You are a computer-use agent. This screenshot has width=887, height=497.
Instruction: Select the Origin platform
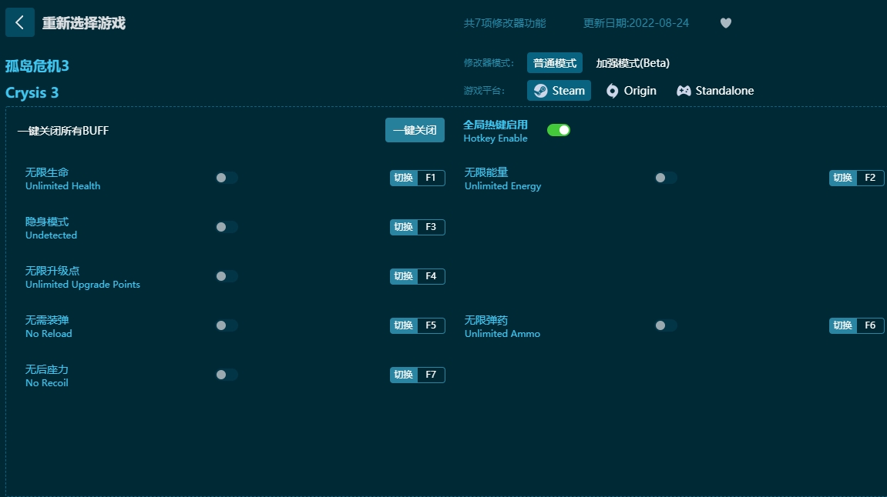point(631,90)
